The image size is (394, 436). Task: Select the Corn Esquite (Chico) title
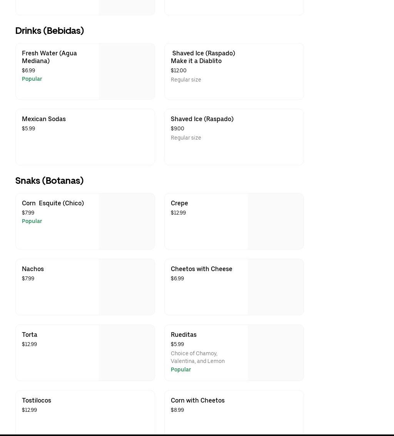click(53, 203)
